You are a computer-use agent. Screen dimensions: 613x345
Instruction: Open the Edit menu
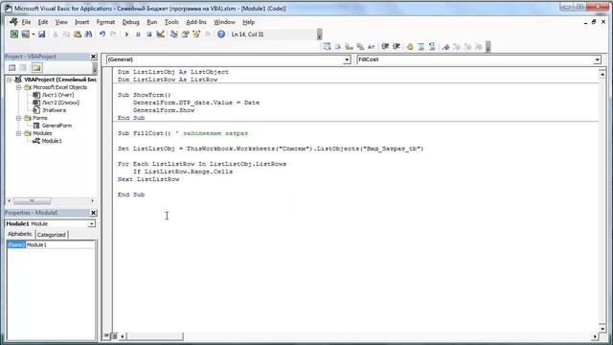(42, 22)
